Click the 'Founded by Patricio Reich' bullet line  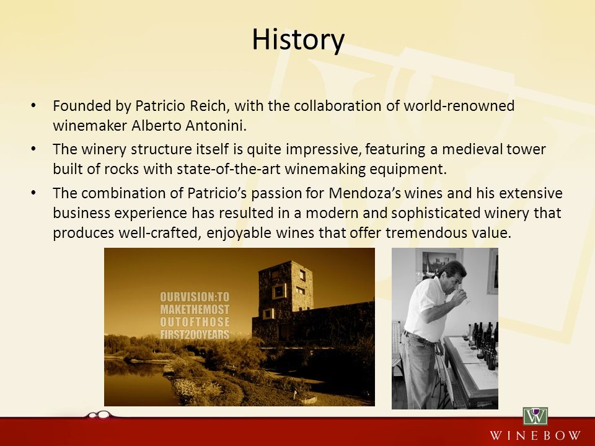click(283, 106)
